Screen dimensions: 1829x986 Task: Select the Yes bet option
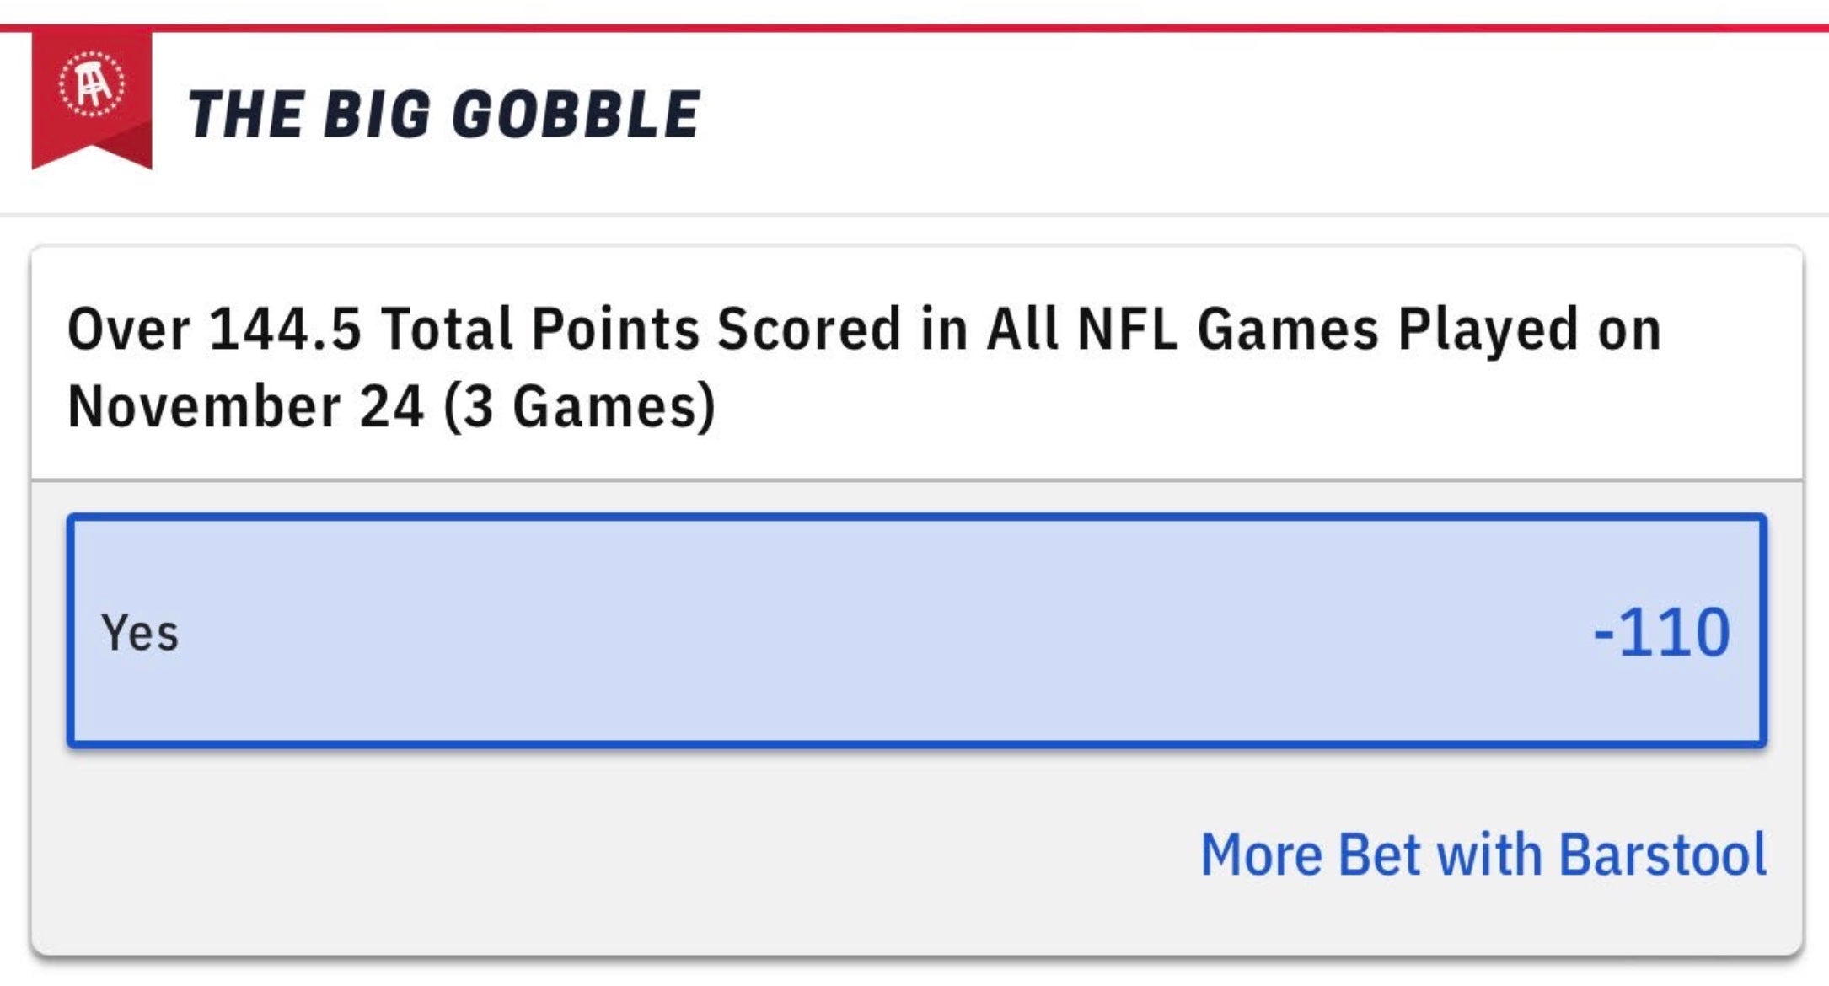coord(916,630)
